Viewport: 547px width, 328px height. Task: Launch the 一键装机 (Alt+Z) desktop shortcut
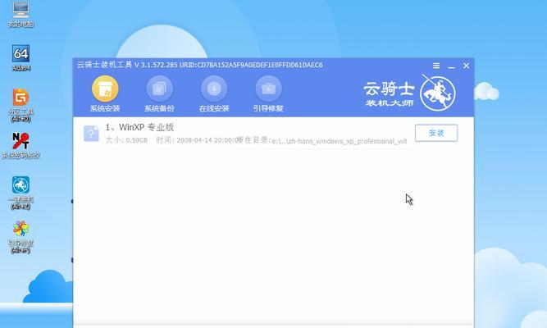click(x=21, y=193)
